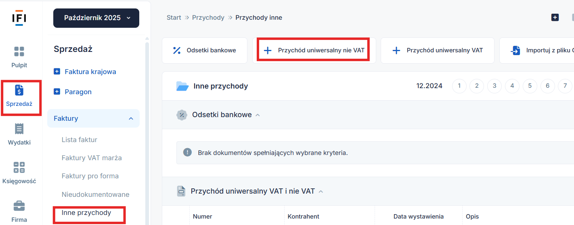Select Faktury pro forma menu item
574x225 pixels.
tap(90, 176)
